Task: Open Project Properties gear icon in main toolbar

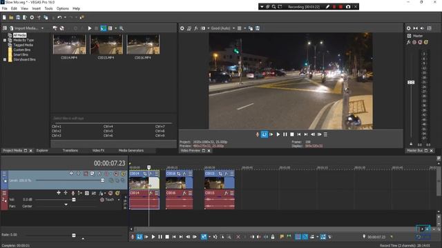Action: pos(32,17)
